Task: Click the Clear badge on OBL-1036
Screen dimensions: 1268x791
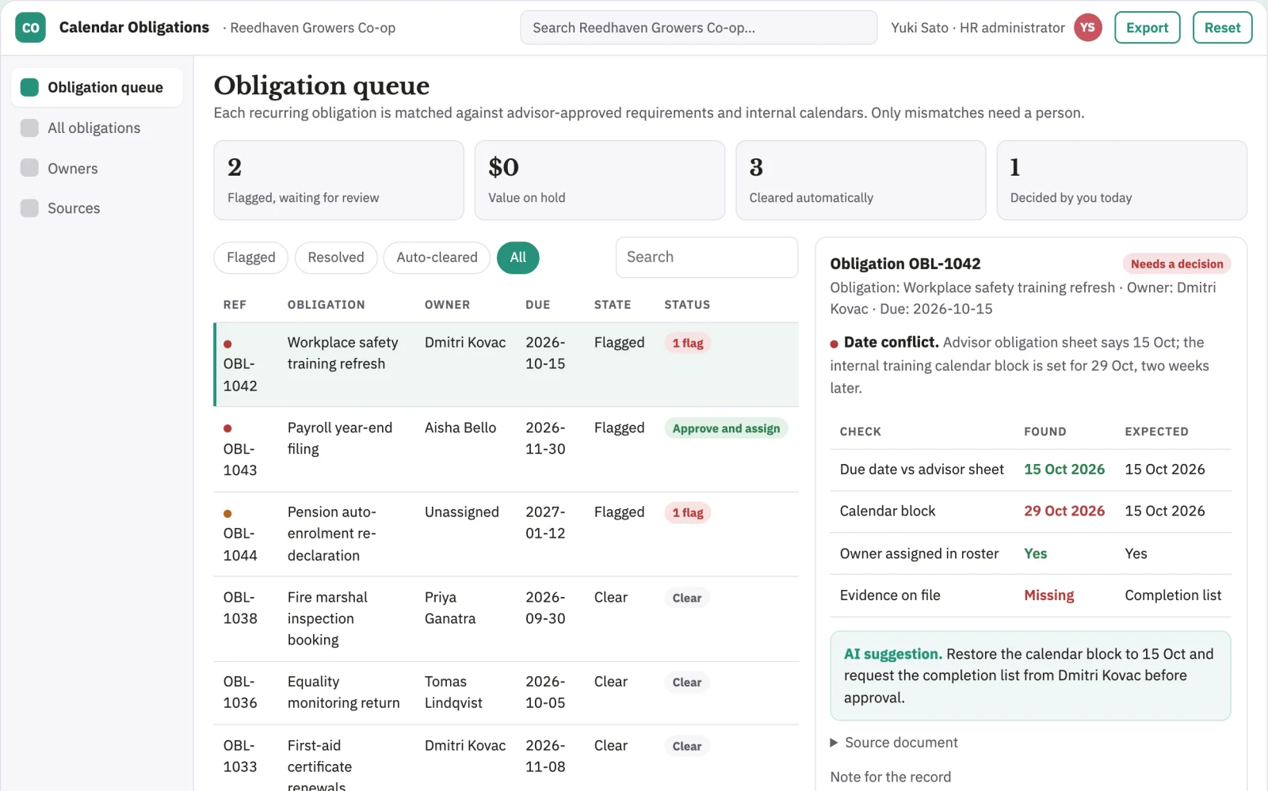Action: [687, 683]
